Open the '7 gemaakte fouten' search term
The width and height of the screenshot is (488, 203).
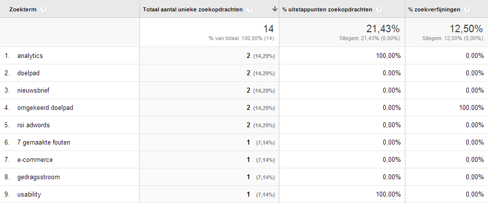(x=44, y=143)
